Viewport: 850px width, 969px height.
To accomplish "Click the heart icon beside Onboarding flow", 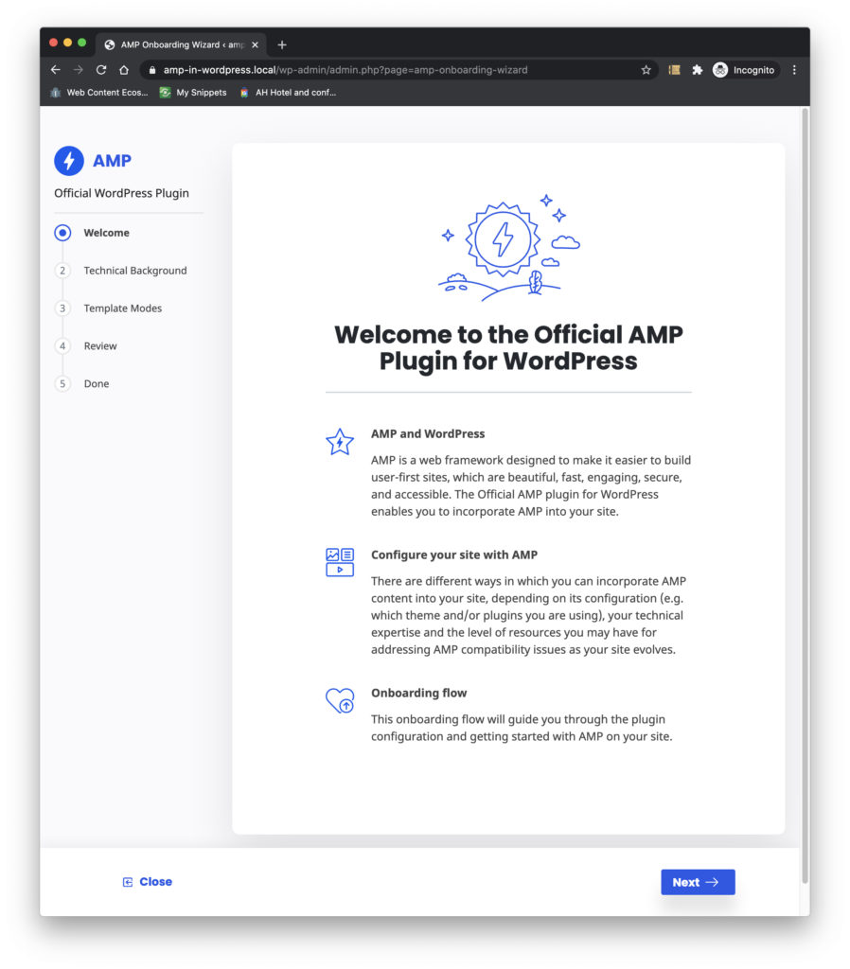I will coord(340,700).
